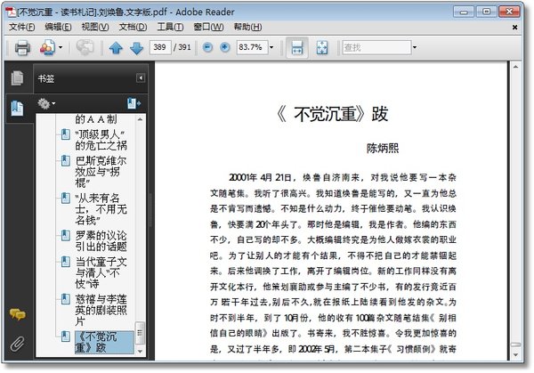Open the Pages thumbnails panel icon
This screenshot has width=534, height=373.
tap(18, 78)
